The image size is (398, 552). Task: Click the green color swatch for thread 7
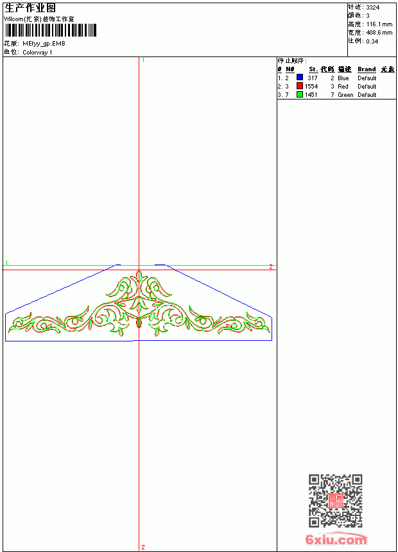(x=300, y=94)
